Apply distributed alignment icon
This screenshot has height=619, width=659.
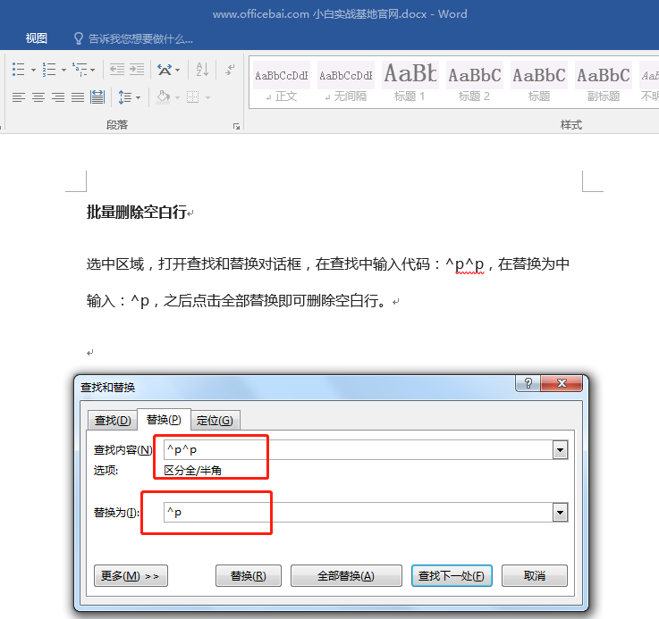click(97, 97)
